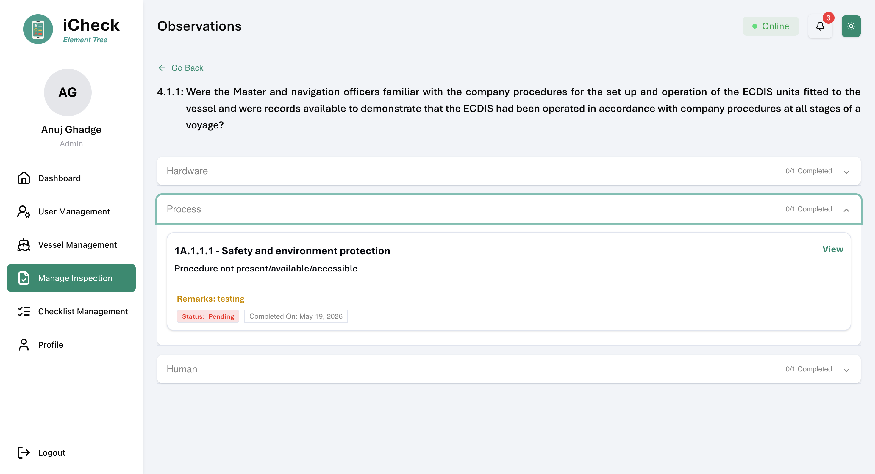
Task: Click the Manage Inspection document icon
Action: (24, 278)
